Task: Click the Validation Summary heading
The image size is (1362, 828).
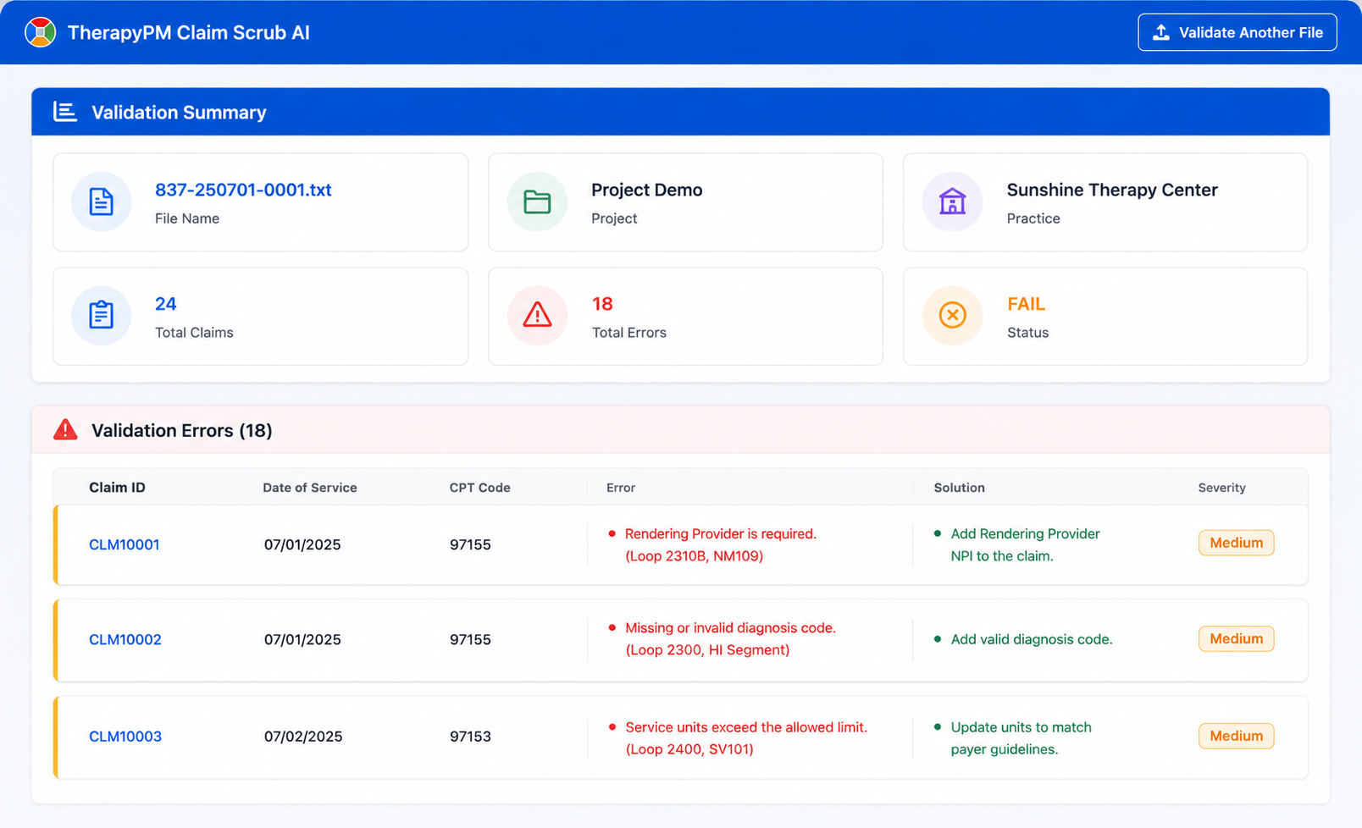Action: click(179, 112)
